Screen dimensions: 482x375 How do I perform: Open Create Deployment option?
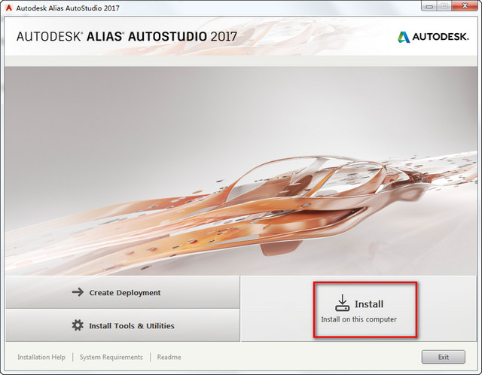pyautogui.click(x=123, y=292)
